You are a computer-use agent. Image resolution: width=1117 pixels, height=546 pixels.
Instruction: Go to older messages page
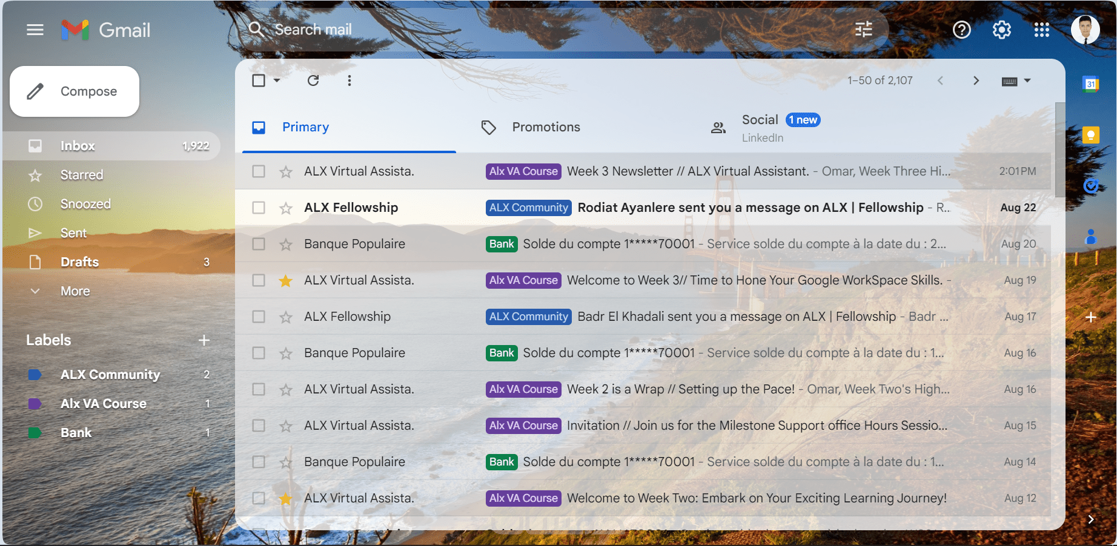point(976,81)
